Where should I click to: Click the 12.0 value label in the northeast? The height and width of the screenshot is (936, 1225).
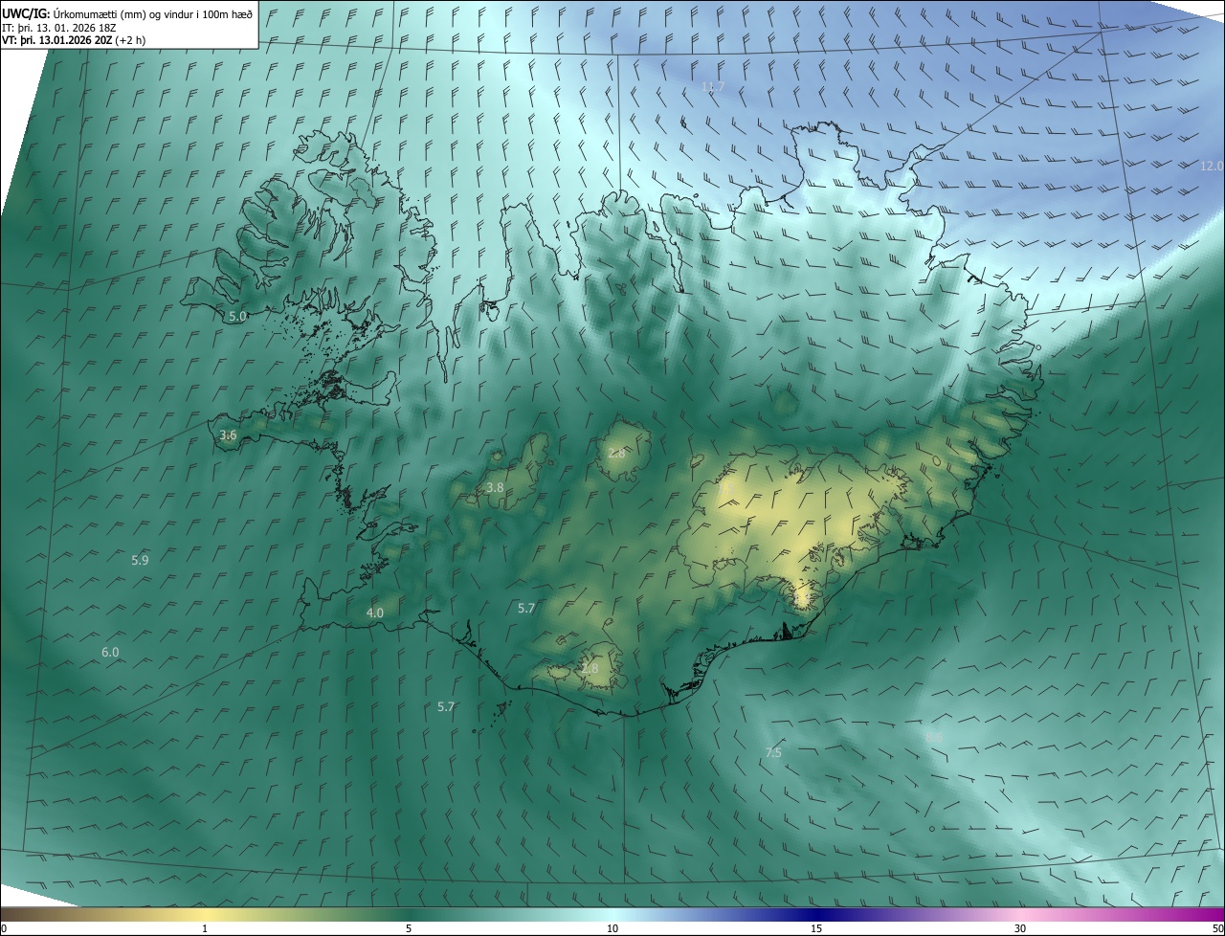(x=1212, y=166)
